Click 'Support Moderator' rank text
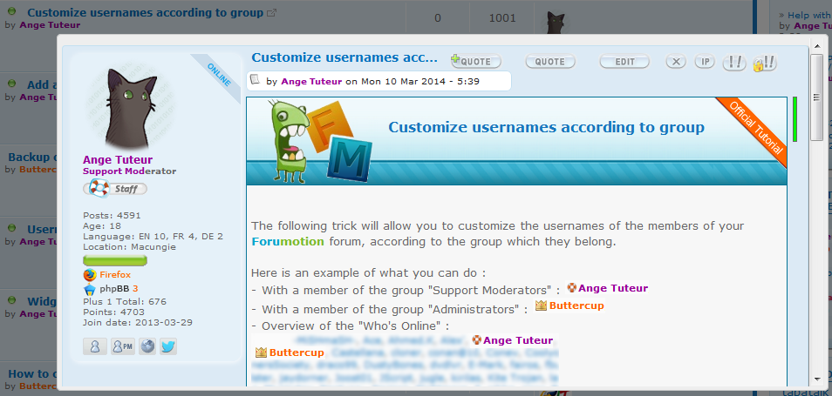 tap(129, 171)
